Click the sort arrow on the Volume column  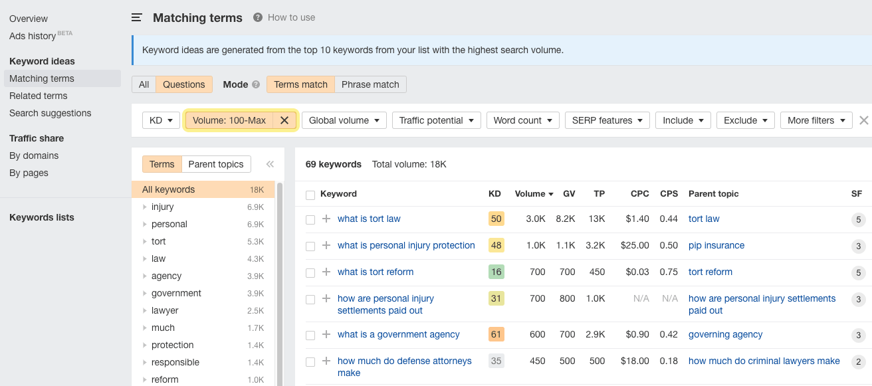click(x=550, y=193)
